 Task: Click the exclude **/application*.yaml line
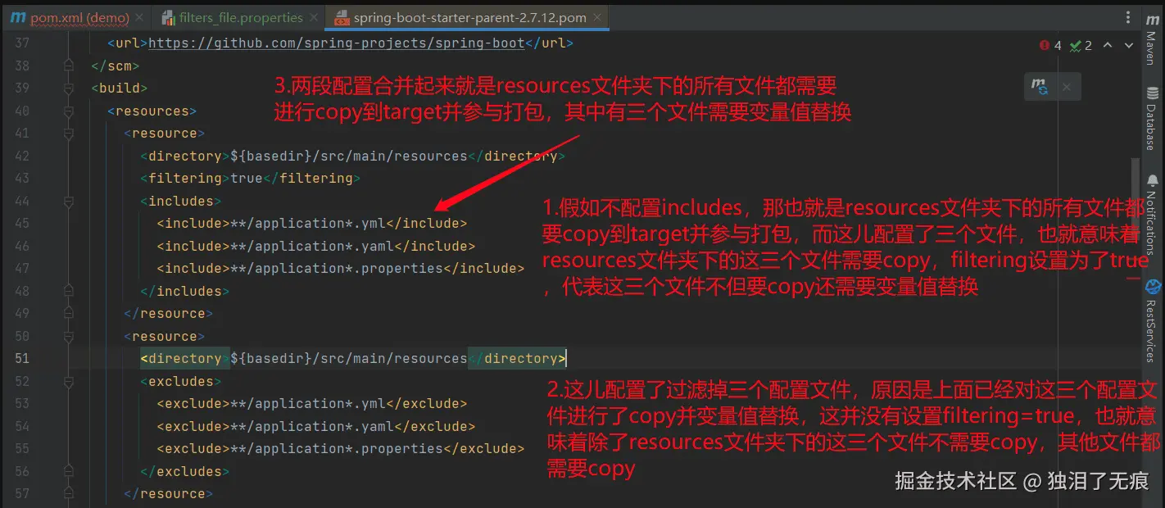315,426
